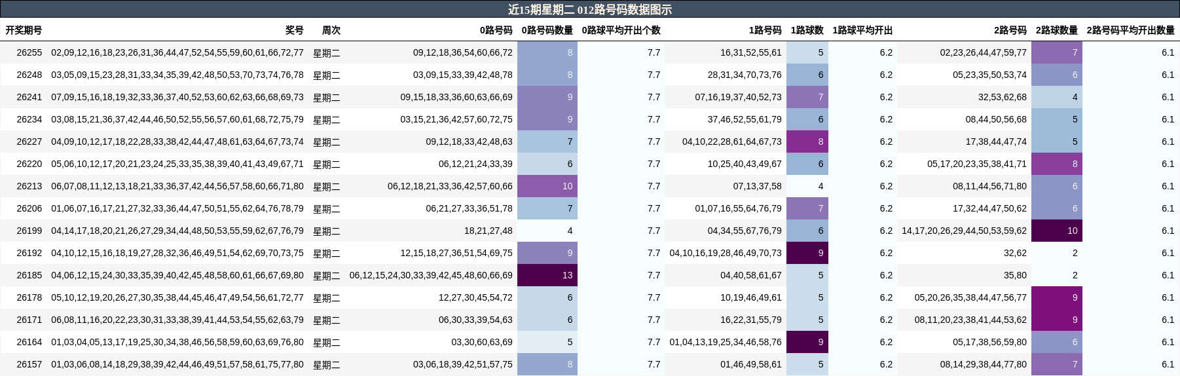Click issue number 26178

[x=29, y=297]
